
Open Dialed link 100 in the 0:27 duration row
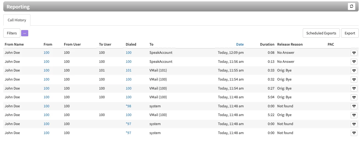coord(129,88)
